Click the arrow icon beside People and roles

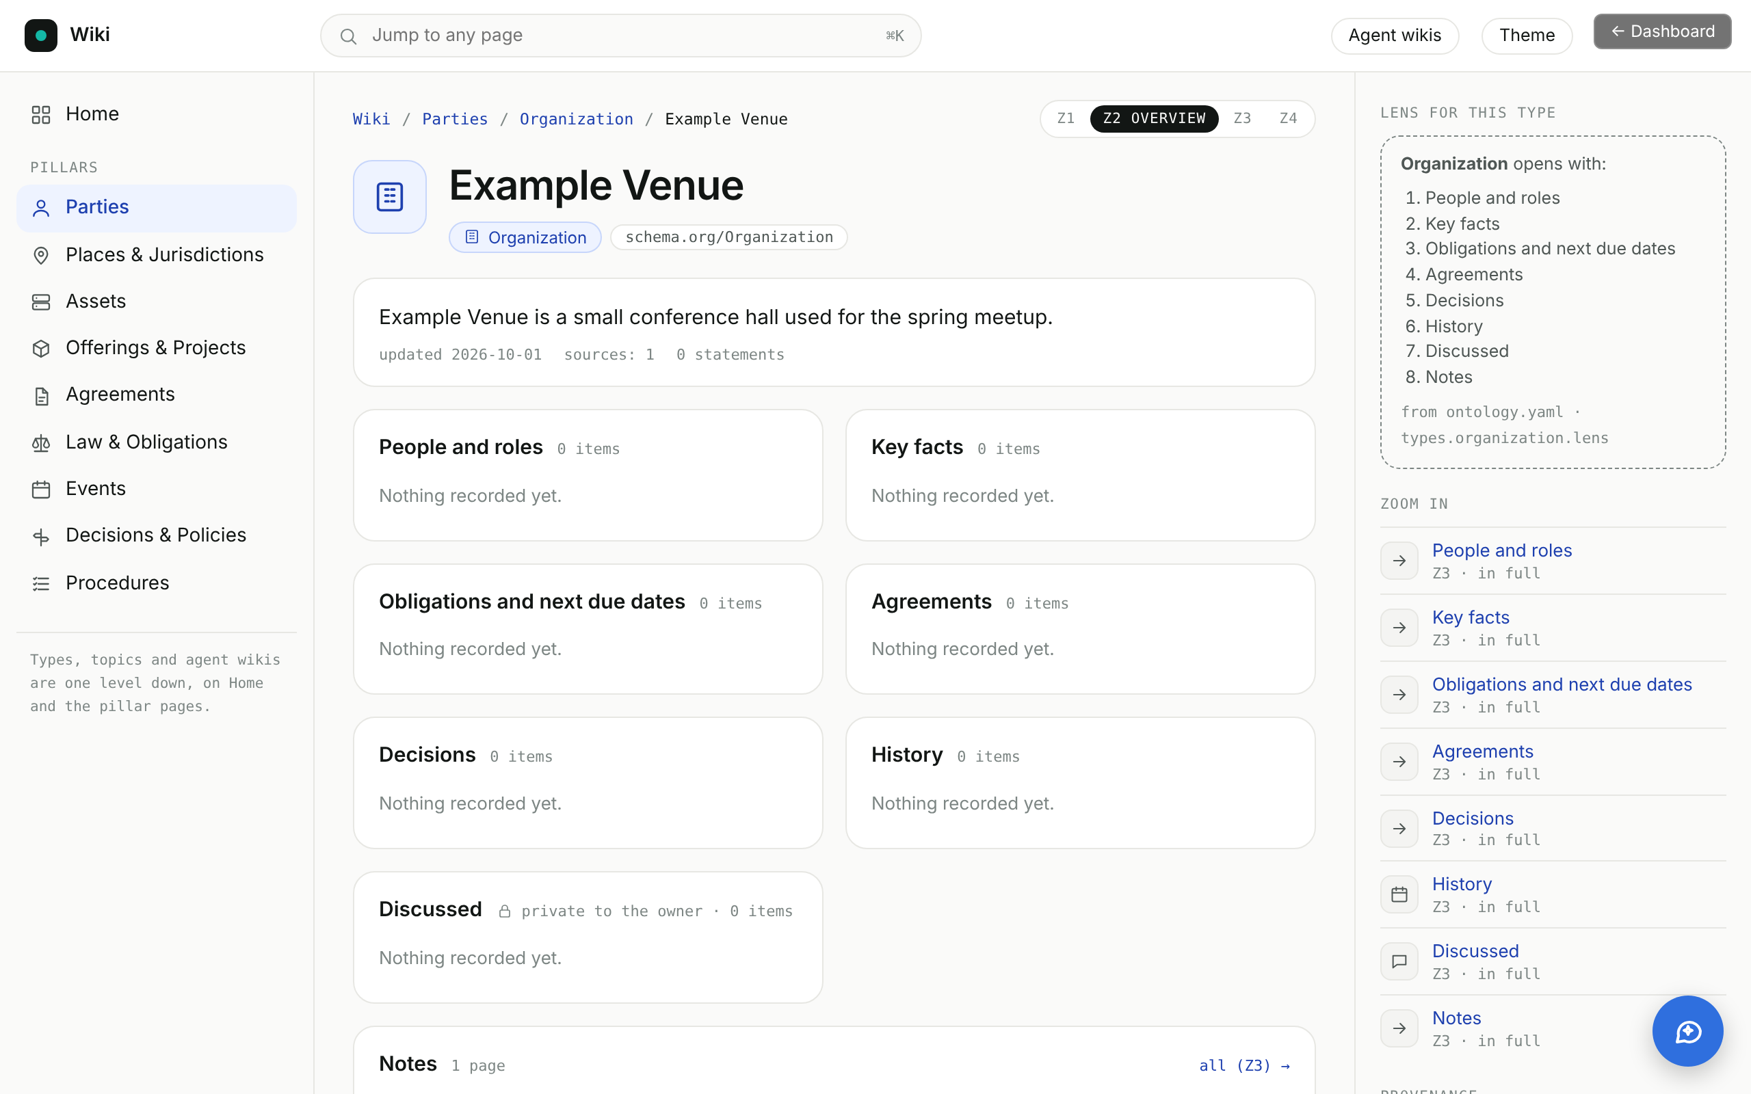[1399, 561]
